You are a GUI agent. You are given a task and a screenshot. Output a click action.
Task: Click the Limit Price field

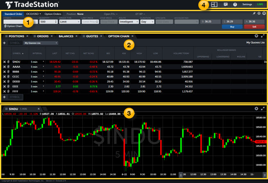tap(90, 22)
